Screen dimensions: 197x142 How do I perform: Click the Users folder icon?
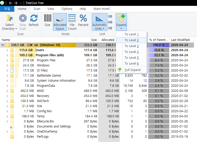[12, 50]
